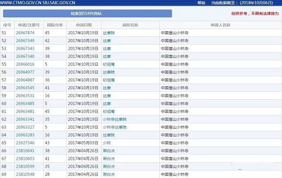Click the 申请/注册号 column header

tap(29, 25)
